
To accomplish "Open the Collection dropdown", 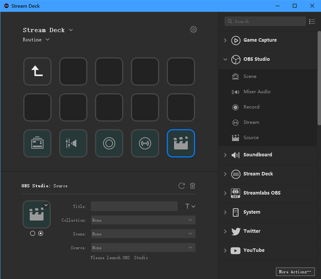I will 143,220.
